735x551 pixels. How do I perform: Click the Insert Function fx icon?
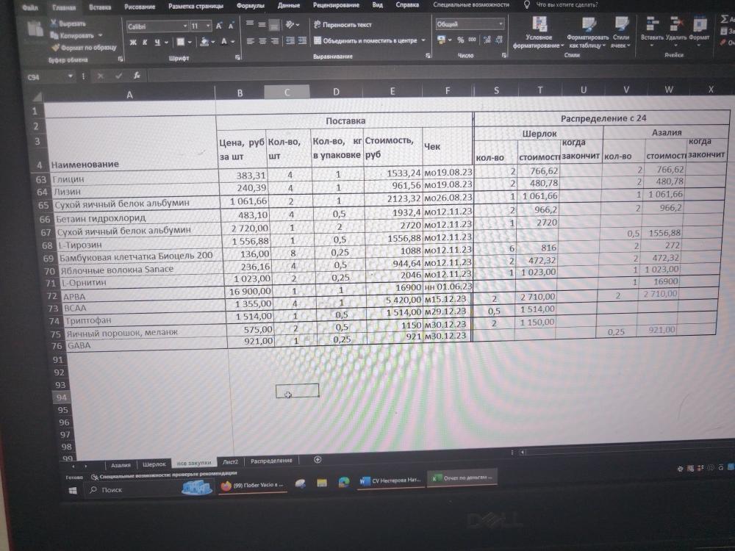click(x=137, y=76)
